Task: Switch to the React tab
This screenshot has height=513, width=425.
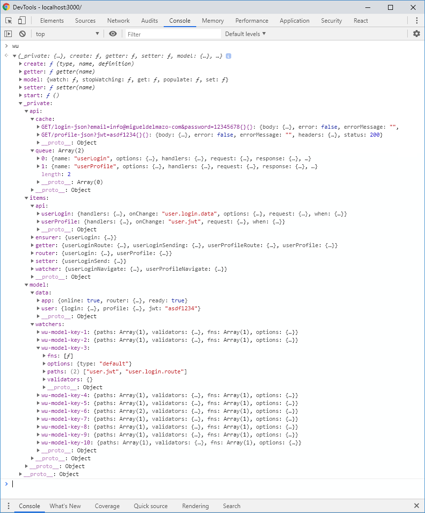Action: coord(360,21)
